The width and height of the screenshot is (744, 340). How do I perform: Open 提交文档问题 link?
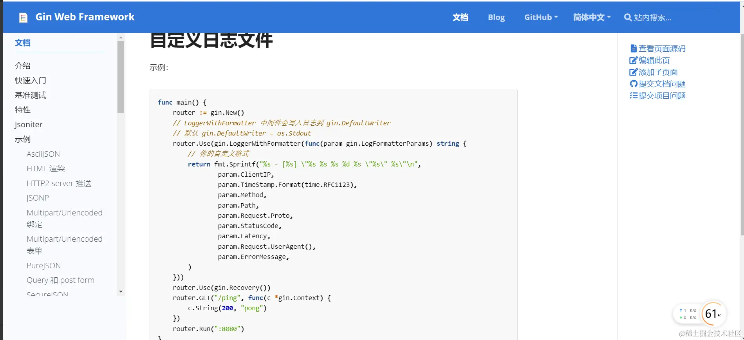click(662, 84)
